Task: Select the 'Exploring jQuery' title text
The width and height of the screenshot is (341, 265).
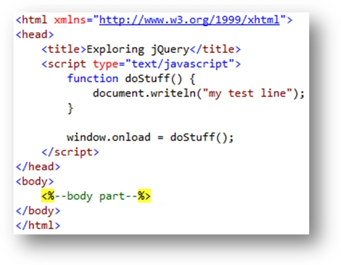Action: [x=138, y=50]
